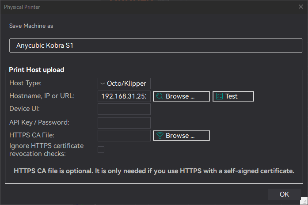Click the 'Device UI:' label
Viewport: 308px width, 205px height.
(x=24, y=109)
